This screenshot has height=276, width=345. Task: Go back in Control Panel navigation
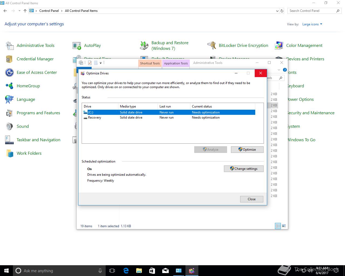pyautogui.click(x=5, y=11)
